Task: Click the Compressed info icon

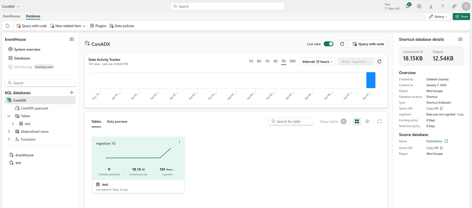Action: point(421,52)
